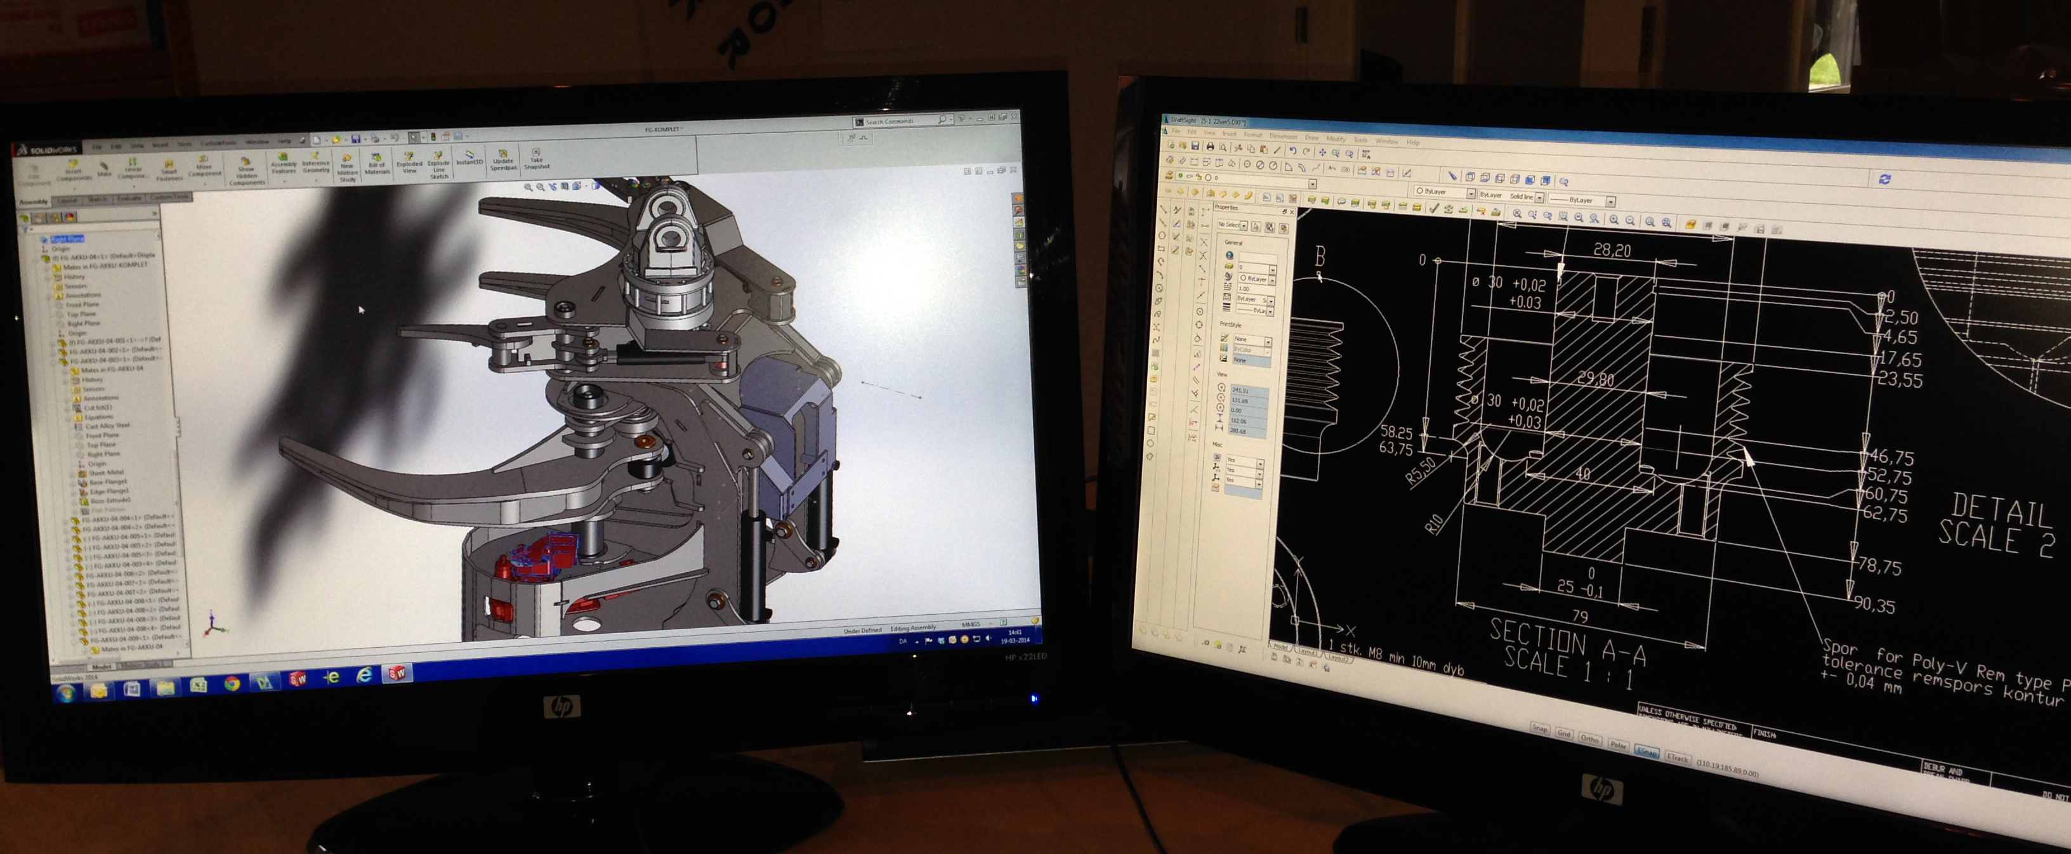Enable Ortho mode in status bar
Screen dimensions: 2071x854
point(1589,738)
